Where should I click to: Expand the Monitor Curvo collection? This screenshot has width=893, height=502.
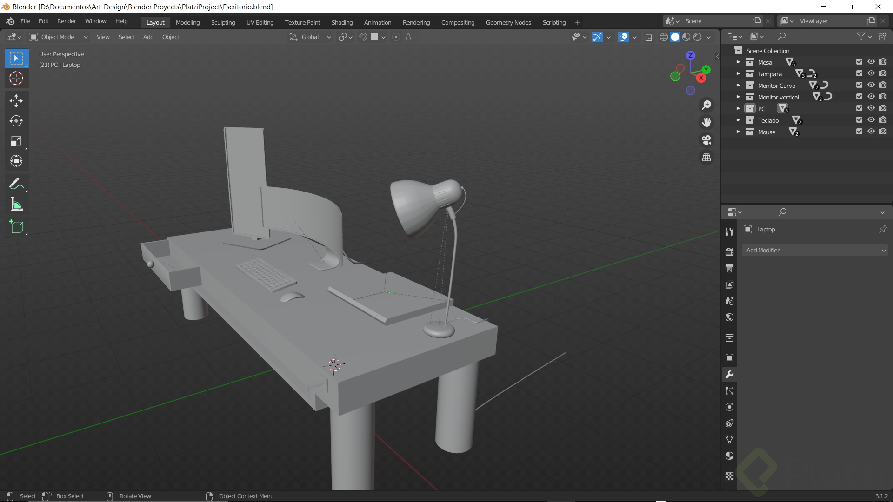coord(738,86)
